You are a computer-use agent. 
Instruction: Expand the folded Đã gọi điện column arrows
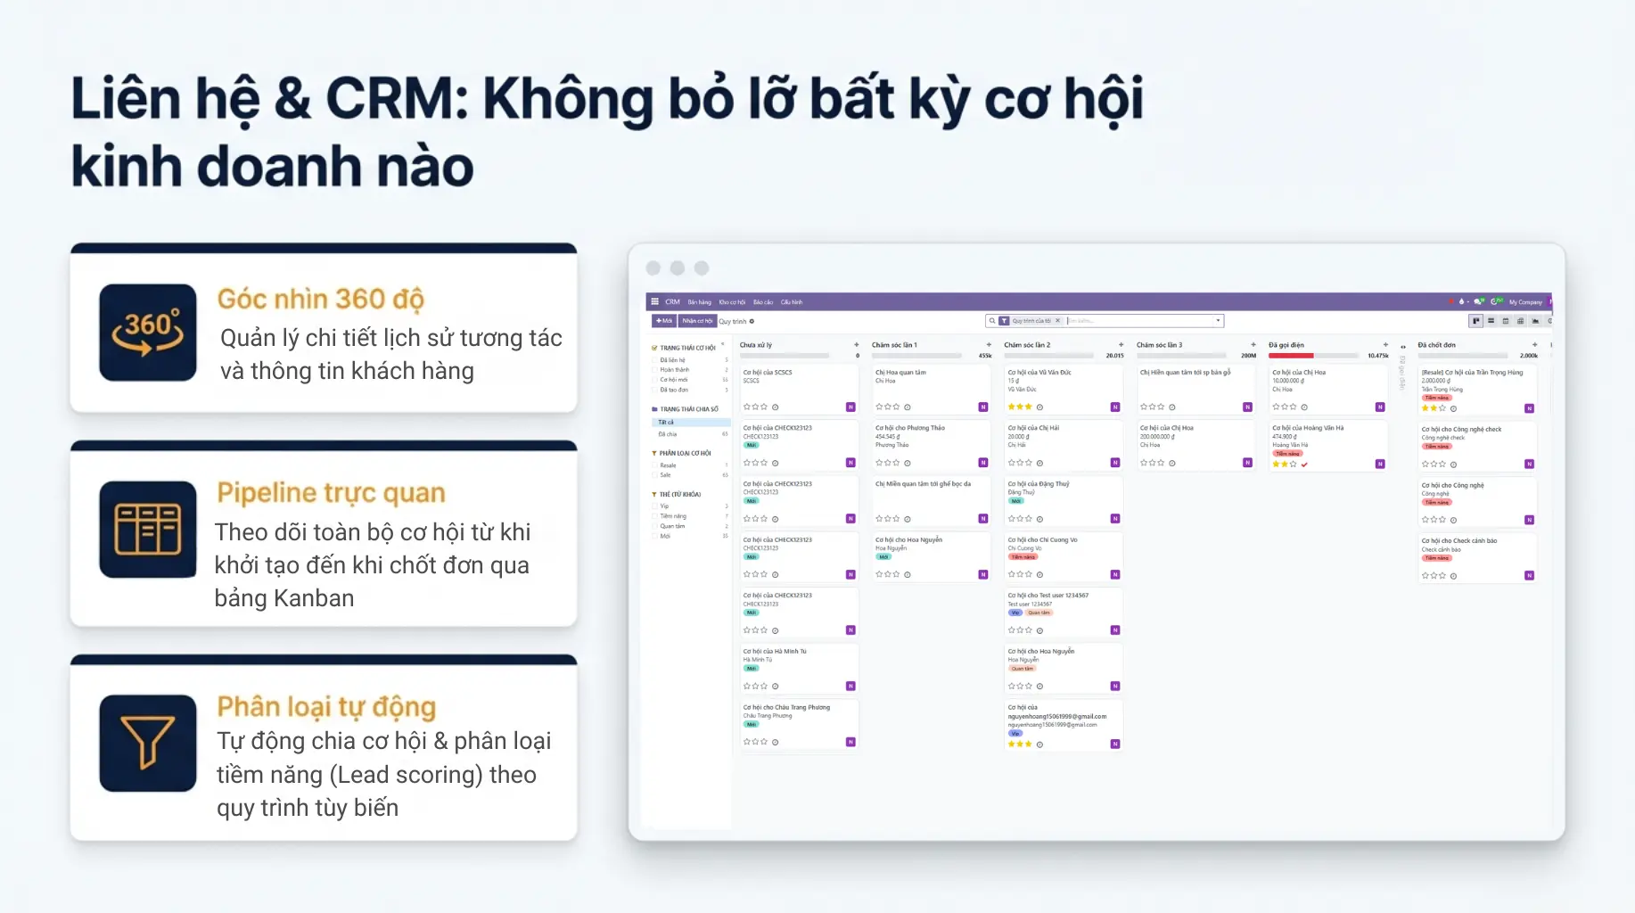click(1402, 347)
